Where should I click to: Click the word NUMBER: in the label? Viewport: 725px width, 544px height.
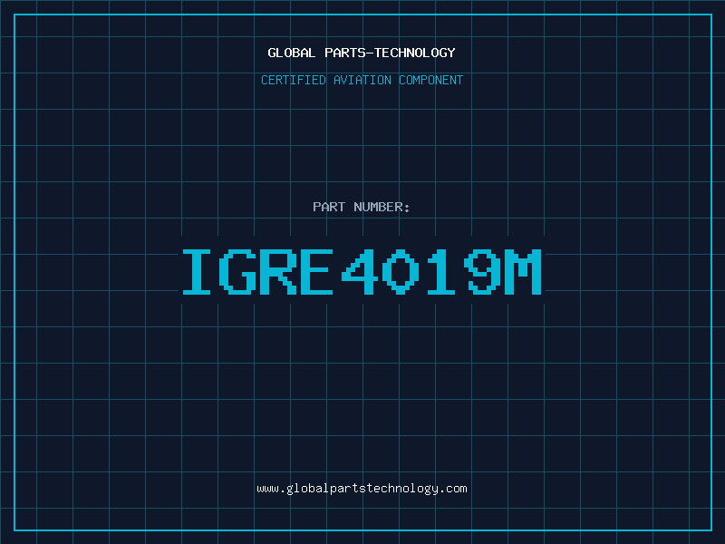click(x=382, y=207)
